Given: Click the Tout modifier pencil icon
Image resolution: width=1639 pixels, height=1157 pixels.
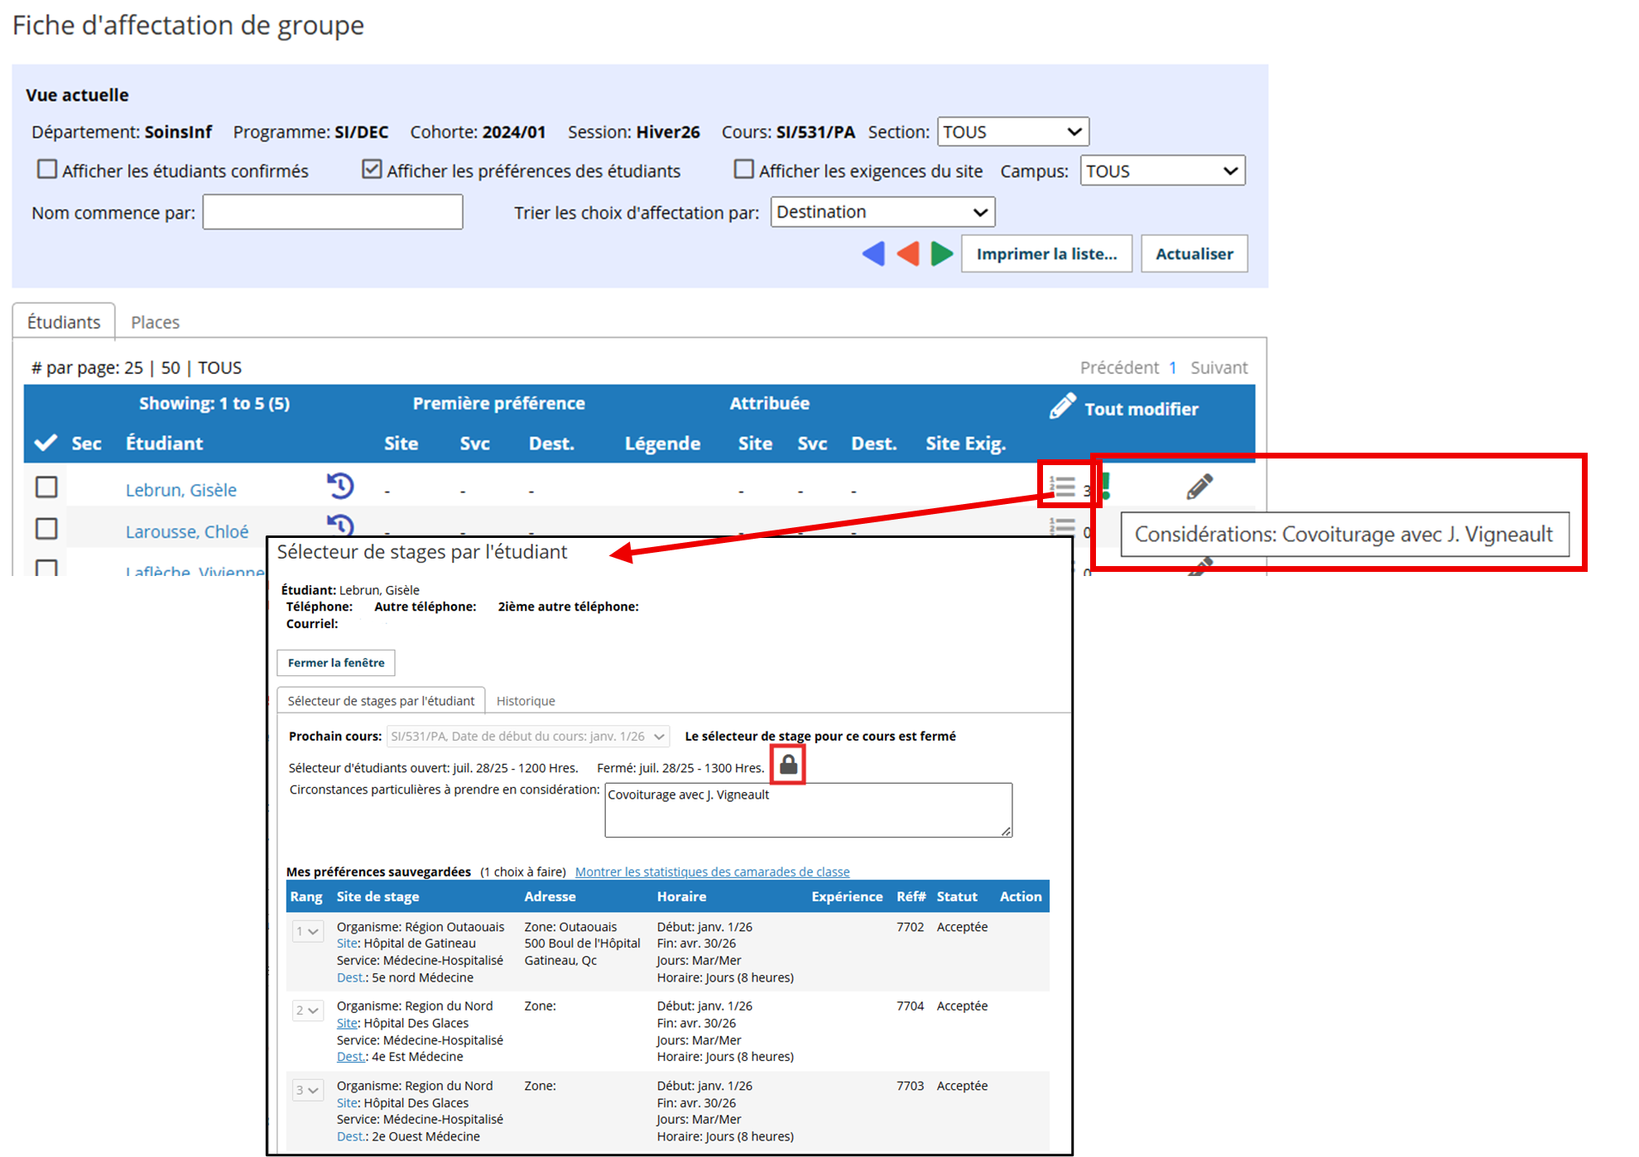Looking at the screenshot, I should pyautogui.click(x=1063, y=406).
